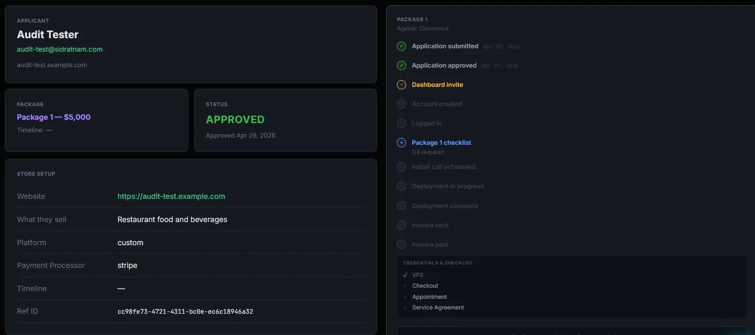Click the Deployment complete step label
The image size is (755, 335).
click(445, 206)
